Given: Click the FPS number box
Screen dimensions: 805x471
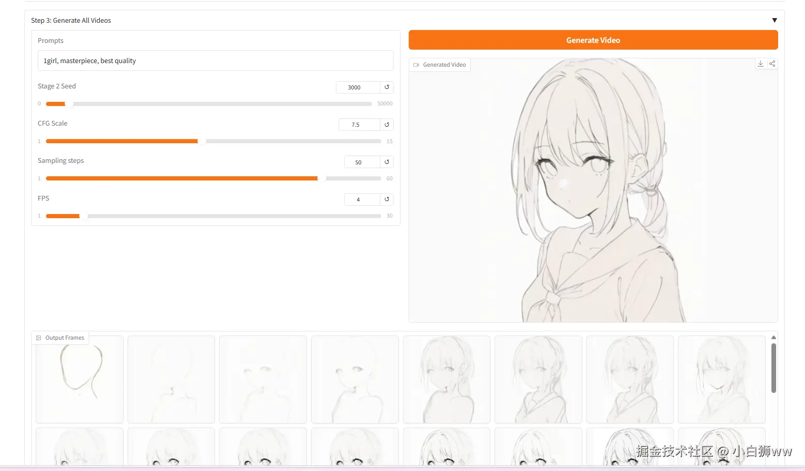Looking at the screenshot, I should 362,199.
